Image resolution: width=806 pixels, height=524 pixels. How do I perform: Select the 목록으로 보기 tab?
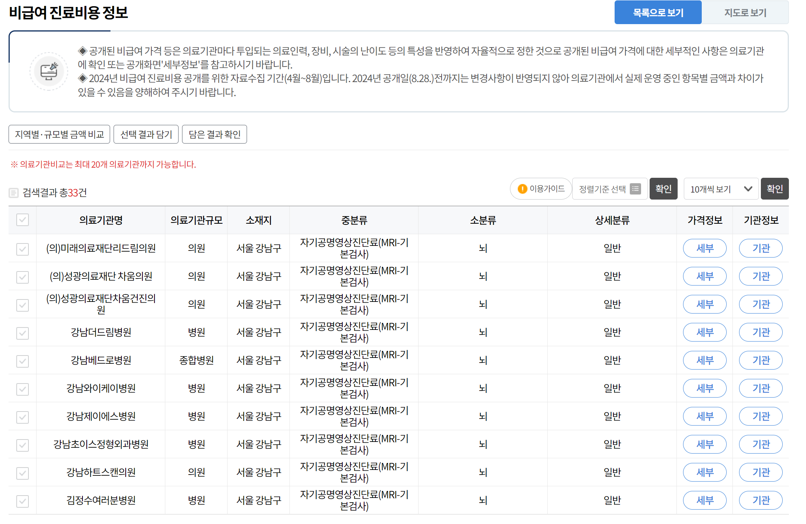[658, 12]
